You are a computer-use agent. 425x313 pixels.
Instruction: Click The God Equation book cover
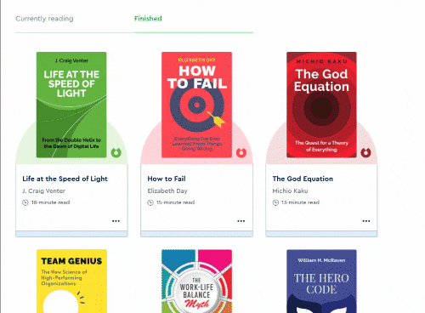[321, 105]
